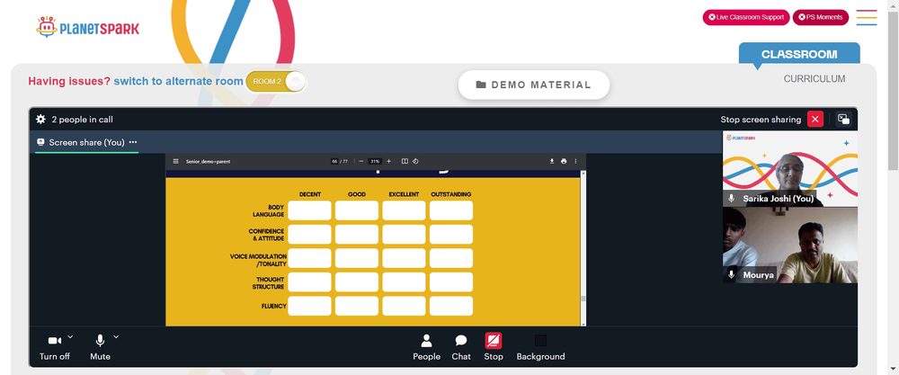The width and height of the screenshot is (899, 375).
Task: Click the '2 people in call' text
Action: 82,120
